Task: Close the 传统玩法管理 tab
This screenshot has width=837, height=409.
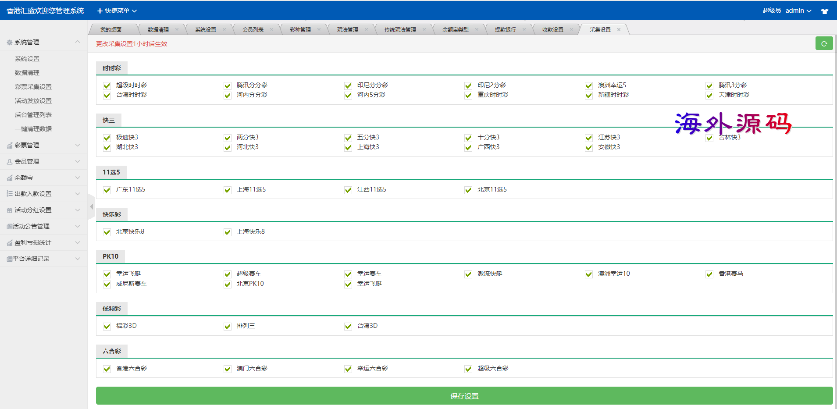Action: tap(424, 30)
